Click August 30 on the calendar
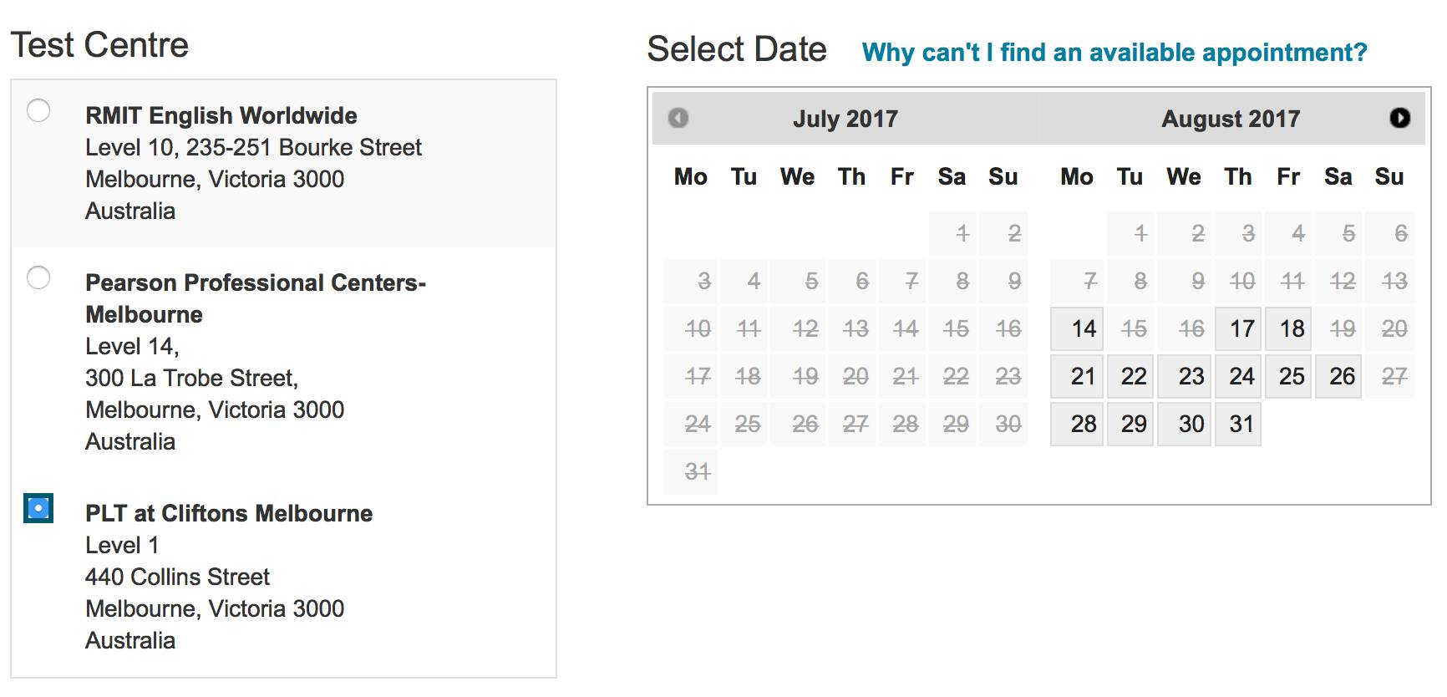The height and width of the screenshot is (697, 1447). tap(1191, 424)
